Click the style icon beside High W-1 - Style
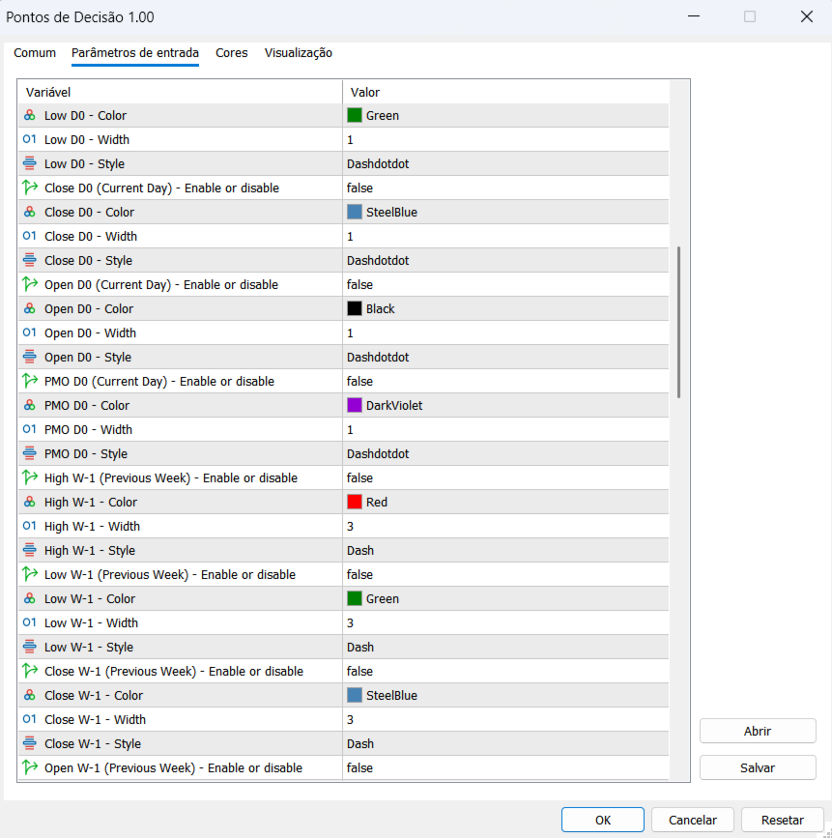Screen dimensions: 832x838 [x=30, y=551]
